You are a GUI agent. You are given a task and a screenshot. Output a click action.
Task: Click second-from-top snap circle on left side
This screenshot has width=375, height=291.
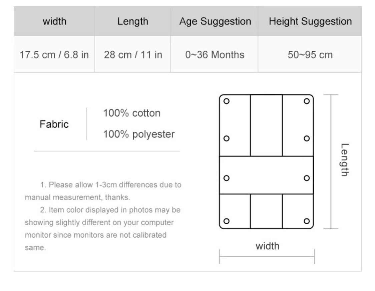tap(226, 138)
